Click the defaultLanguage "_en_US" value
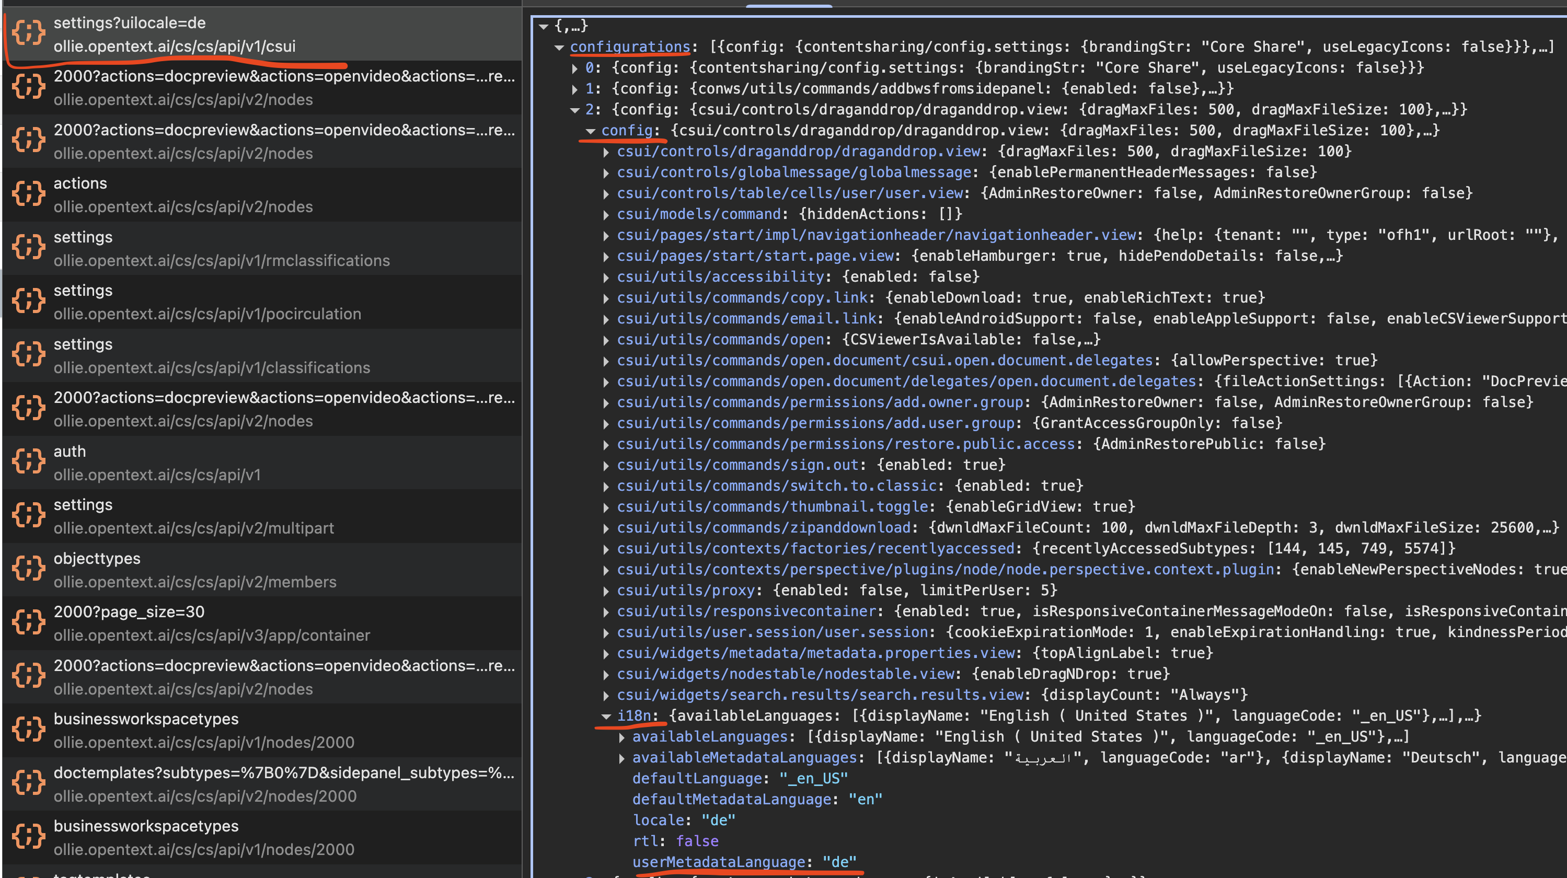This screenshot has height=878, width=1567. [813, 778]
